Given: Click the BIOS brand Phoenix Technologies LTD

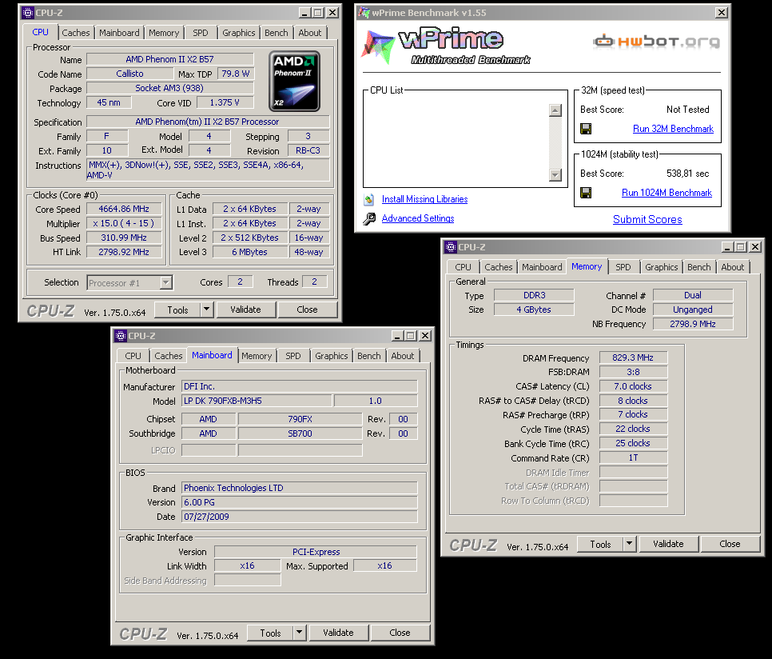Looking at the screenshot, I should pos(300,488).
